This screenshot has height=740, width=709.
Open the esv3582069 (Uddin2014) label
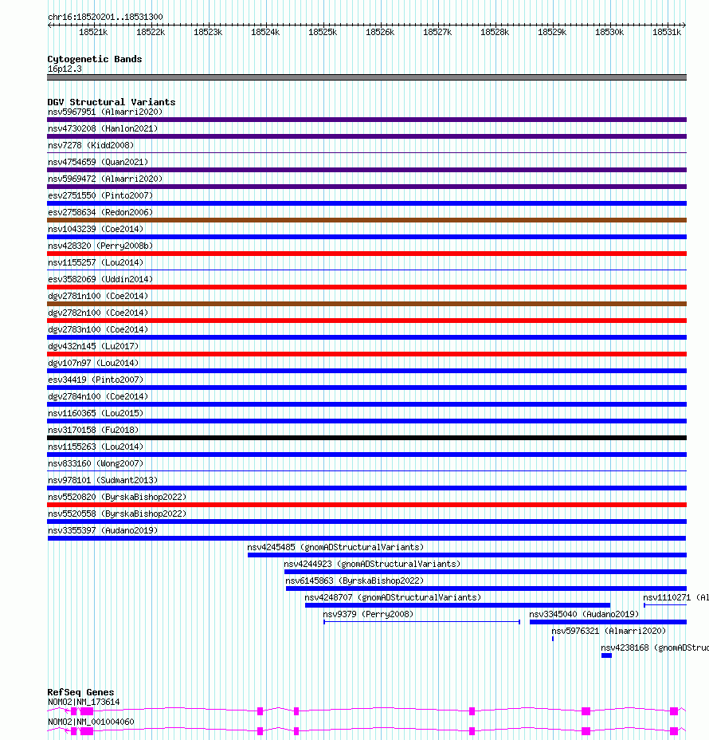[100, 279]
